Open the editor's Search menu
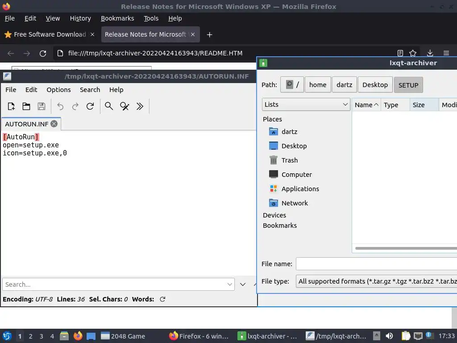The height and width of the screenshot is (343, 457). pos(90,89)
